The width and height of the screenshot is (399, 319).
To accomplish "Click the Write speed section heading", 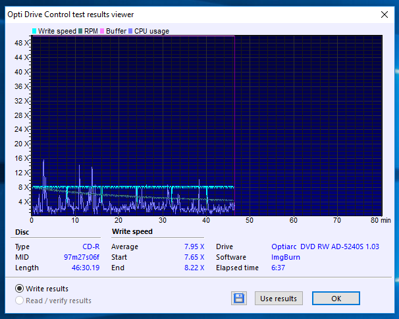I will (132, 231).
